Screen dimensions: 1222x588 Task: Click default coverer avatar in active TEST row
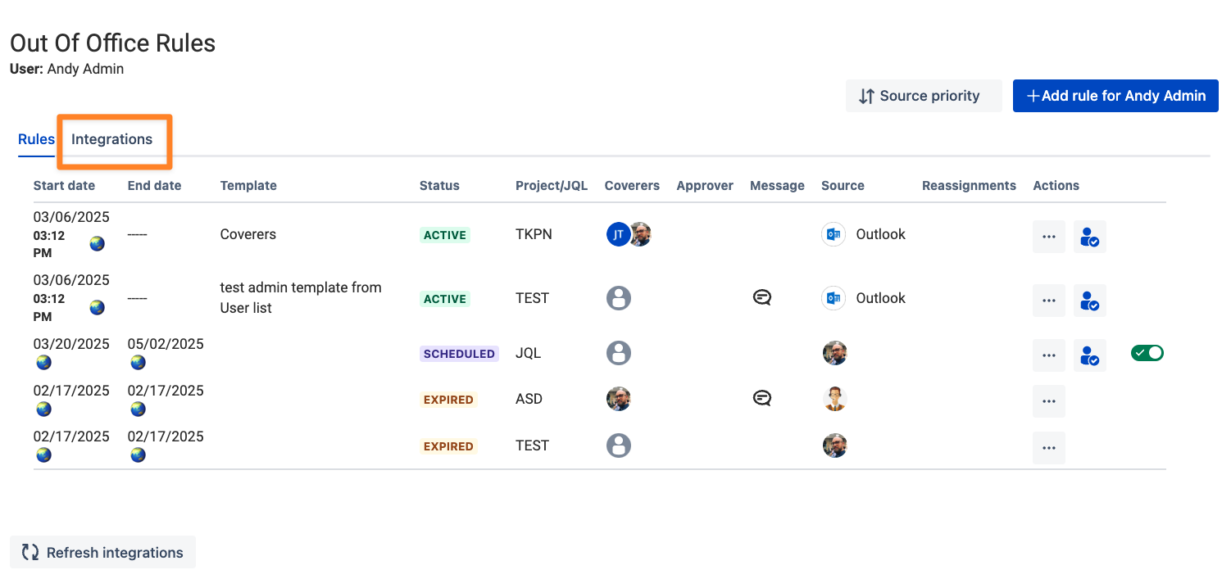(x=619, y=298)
